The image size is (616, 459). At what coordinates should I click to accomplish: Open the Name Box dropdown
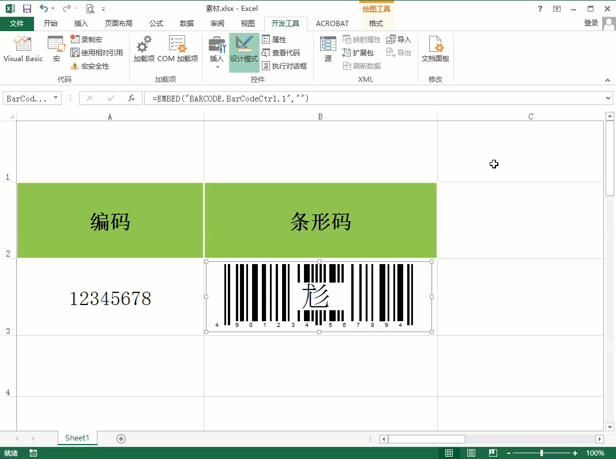click(x=56, y=98)
